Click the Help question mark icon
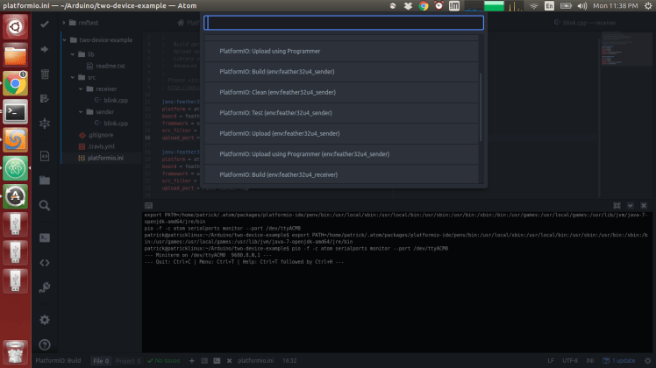Viewport: 656px width, 368px height. point(45,344)
